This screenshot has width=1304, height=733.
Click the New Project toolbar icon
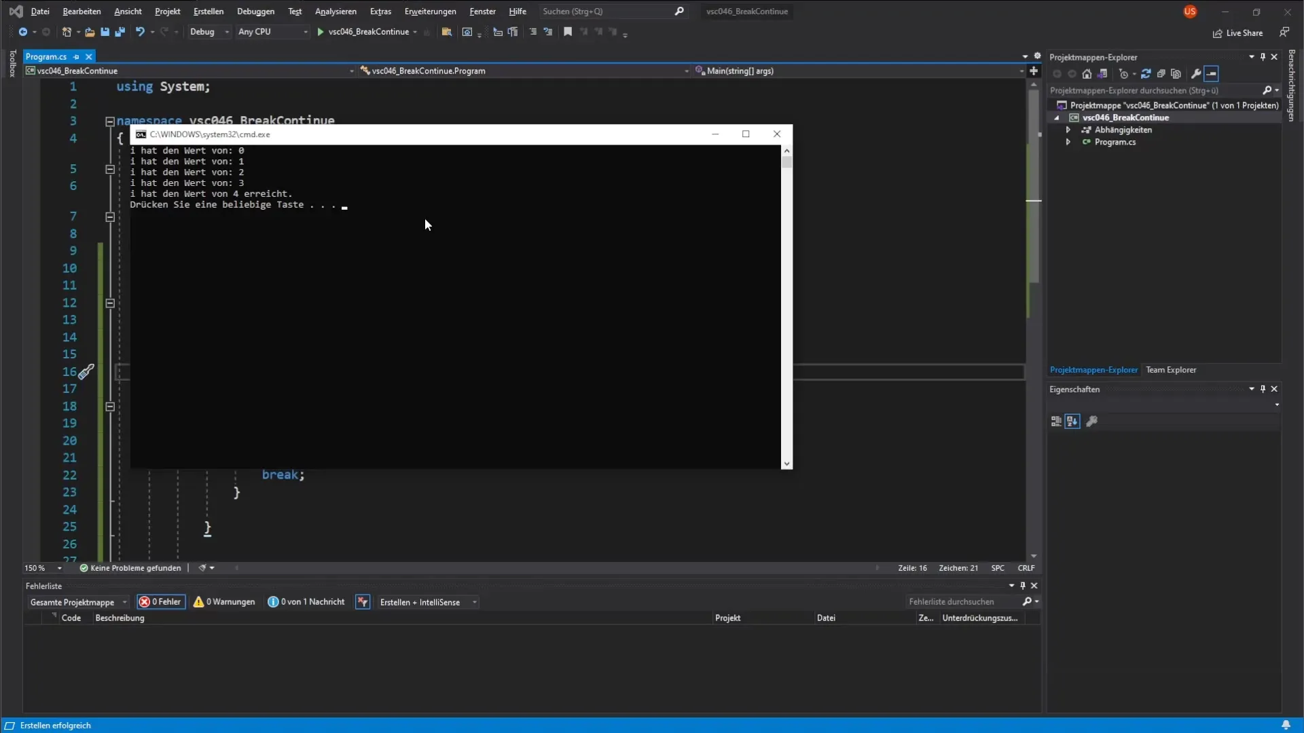tap(67, 32)
